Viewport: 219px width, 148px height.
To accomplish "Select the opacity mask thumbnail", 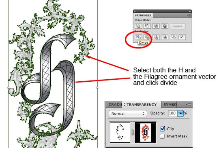I will 146,132.
